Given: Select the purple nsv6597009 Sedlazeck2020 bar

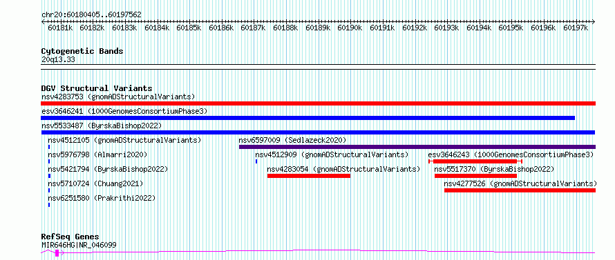Looking at the screenshot, I should [417, 147].
